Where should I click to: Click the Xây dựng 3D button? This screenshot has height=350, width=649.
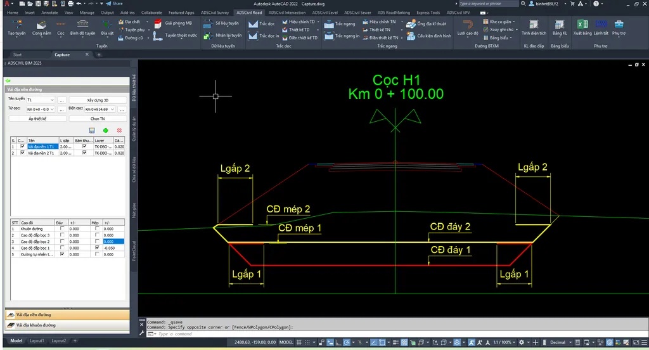click(x=98, y=100)
